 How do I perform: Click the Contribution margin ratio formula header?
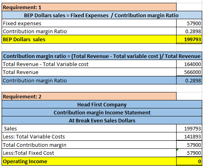(x=102, y=56)
